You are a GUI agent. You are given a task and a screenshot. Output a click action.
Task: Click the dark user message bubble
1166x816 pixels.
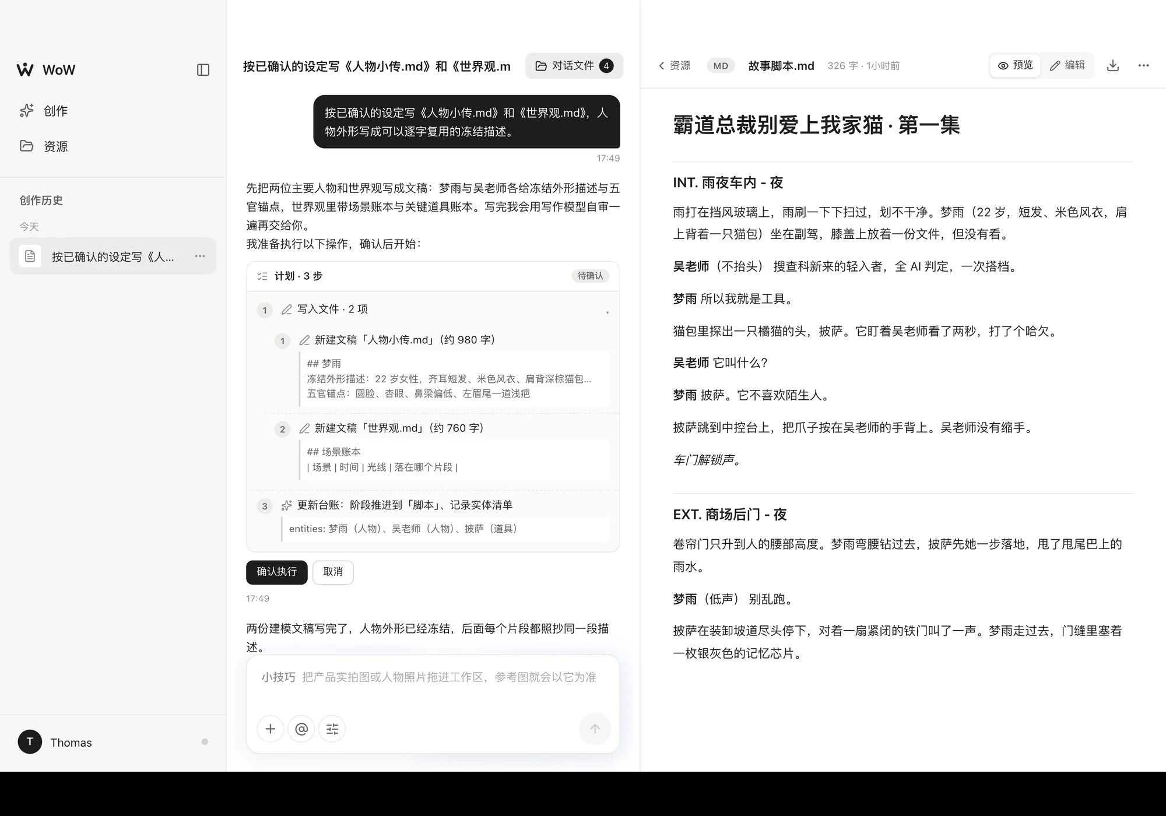pos(466,122)
